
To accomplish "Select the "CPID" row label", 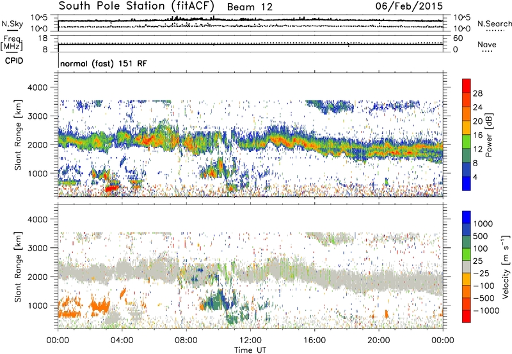I will [14, 61].
